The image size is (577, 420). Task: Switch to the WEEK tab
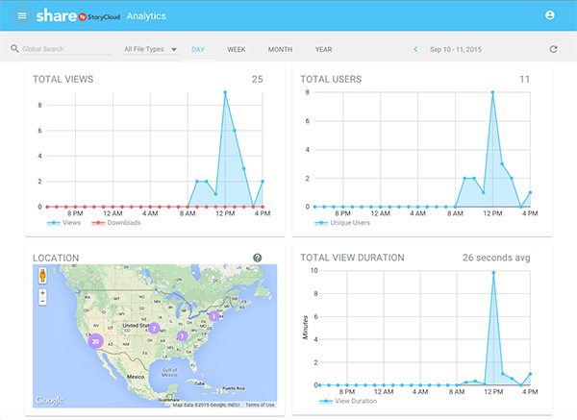(x=236, y=49)
